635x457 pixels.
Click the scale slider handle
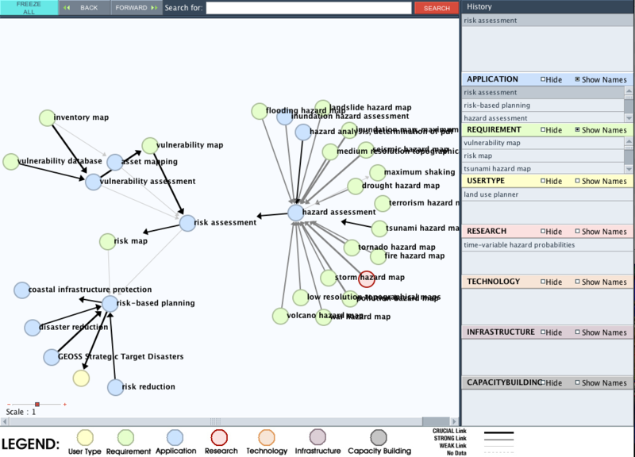pyautogui.click(x=37, y=404)
